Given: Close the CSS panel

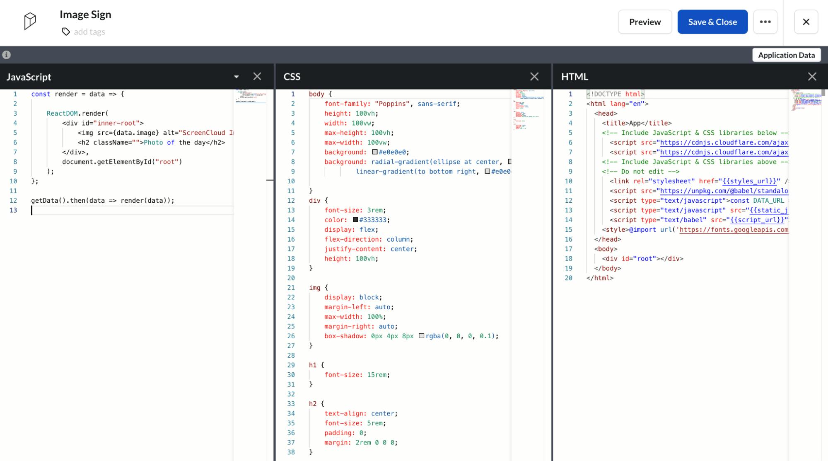Looking at the screenshot, I should click(x=534, y=76).
